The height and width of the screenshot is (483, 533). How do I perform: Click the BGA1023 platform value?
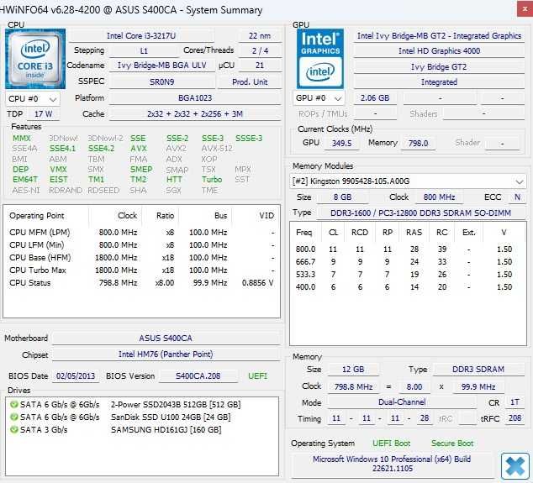(195, 98)
